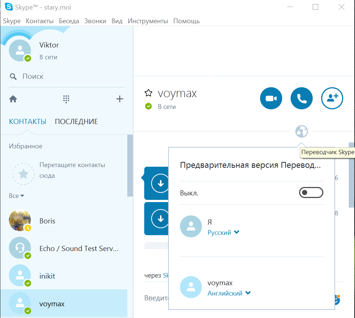
Task: Go to the Home view icon
Action: pos(13,99)
